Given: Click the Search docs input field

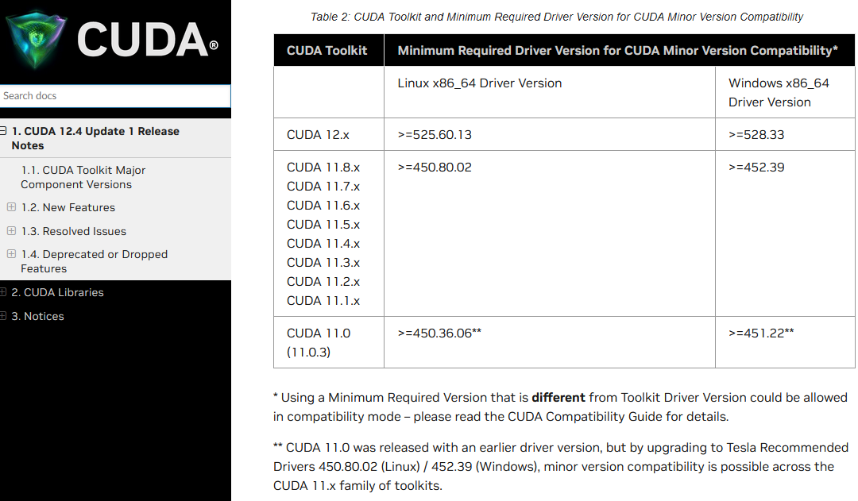Looking at the screenshot, I should [x=115, y=95].
